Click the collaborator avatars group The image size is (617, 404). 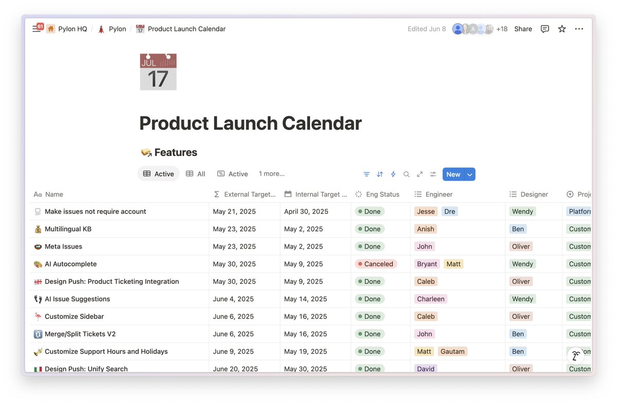coord(473,29)
